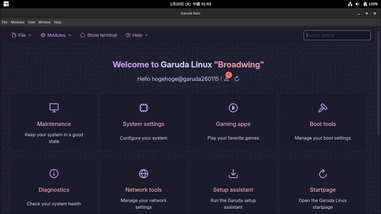381x214 pixels.
Task: Open the File menu in menu bar
Action: [x=5, y=22]
